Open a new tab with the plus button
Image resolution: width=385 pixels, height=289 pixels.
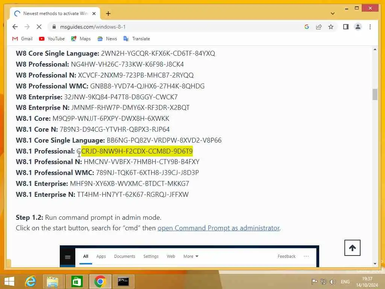point(108,14)
